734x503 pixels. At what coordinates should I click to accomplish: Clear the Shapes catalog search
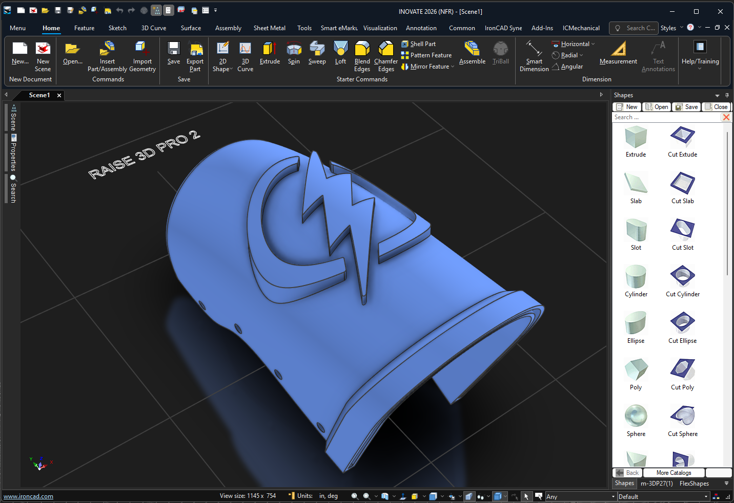pyautogui.click(x=726, y=117)
